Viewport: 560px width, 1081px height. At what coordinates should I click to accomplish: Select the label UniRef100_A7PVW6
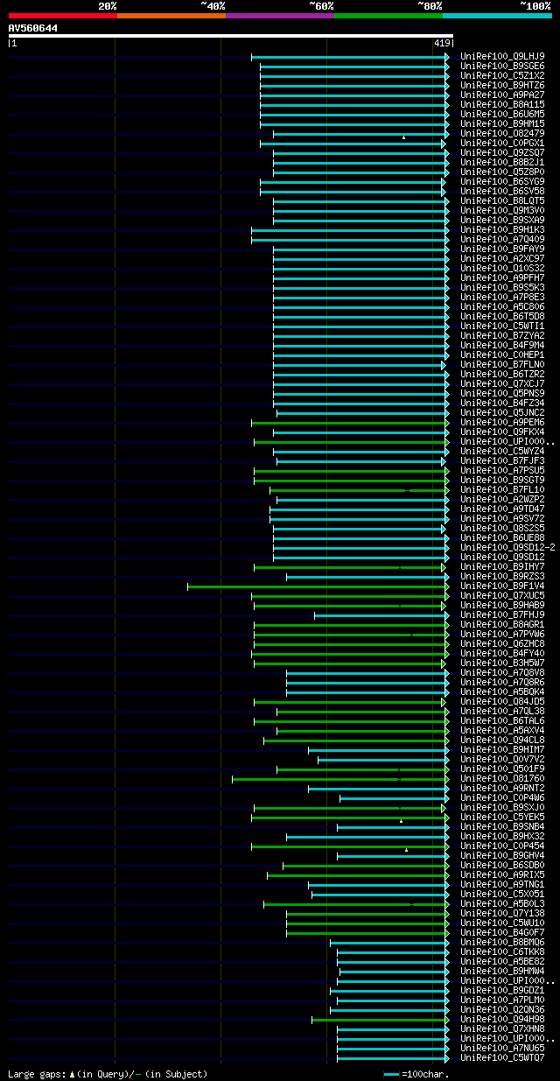[502, 634]
